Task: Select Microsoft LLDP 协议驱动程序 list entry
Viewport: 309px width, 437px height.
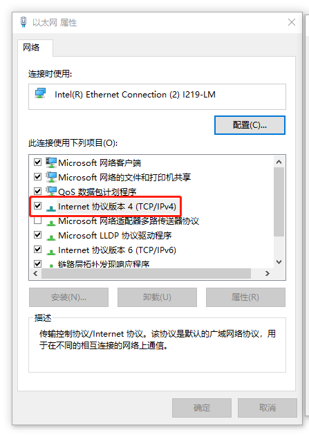Action: (115, 236)
